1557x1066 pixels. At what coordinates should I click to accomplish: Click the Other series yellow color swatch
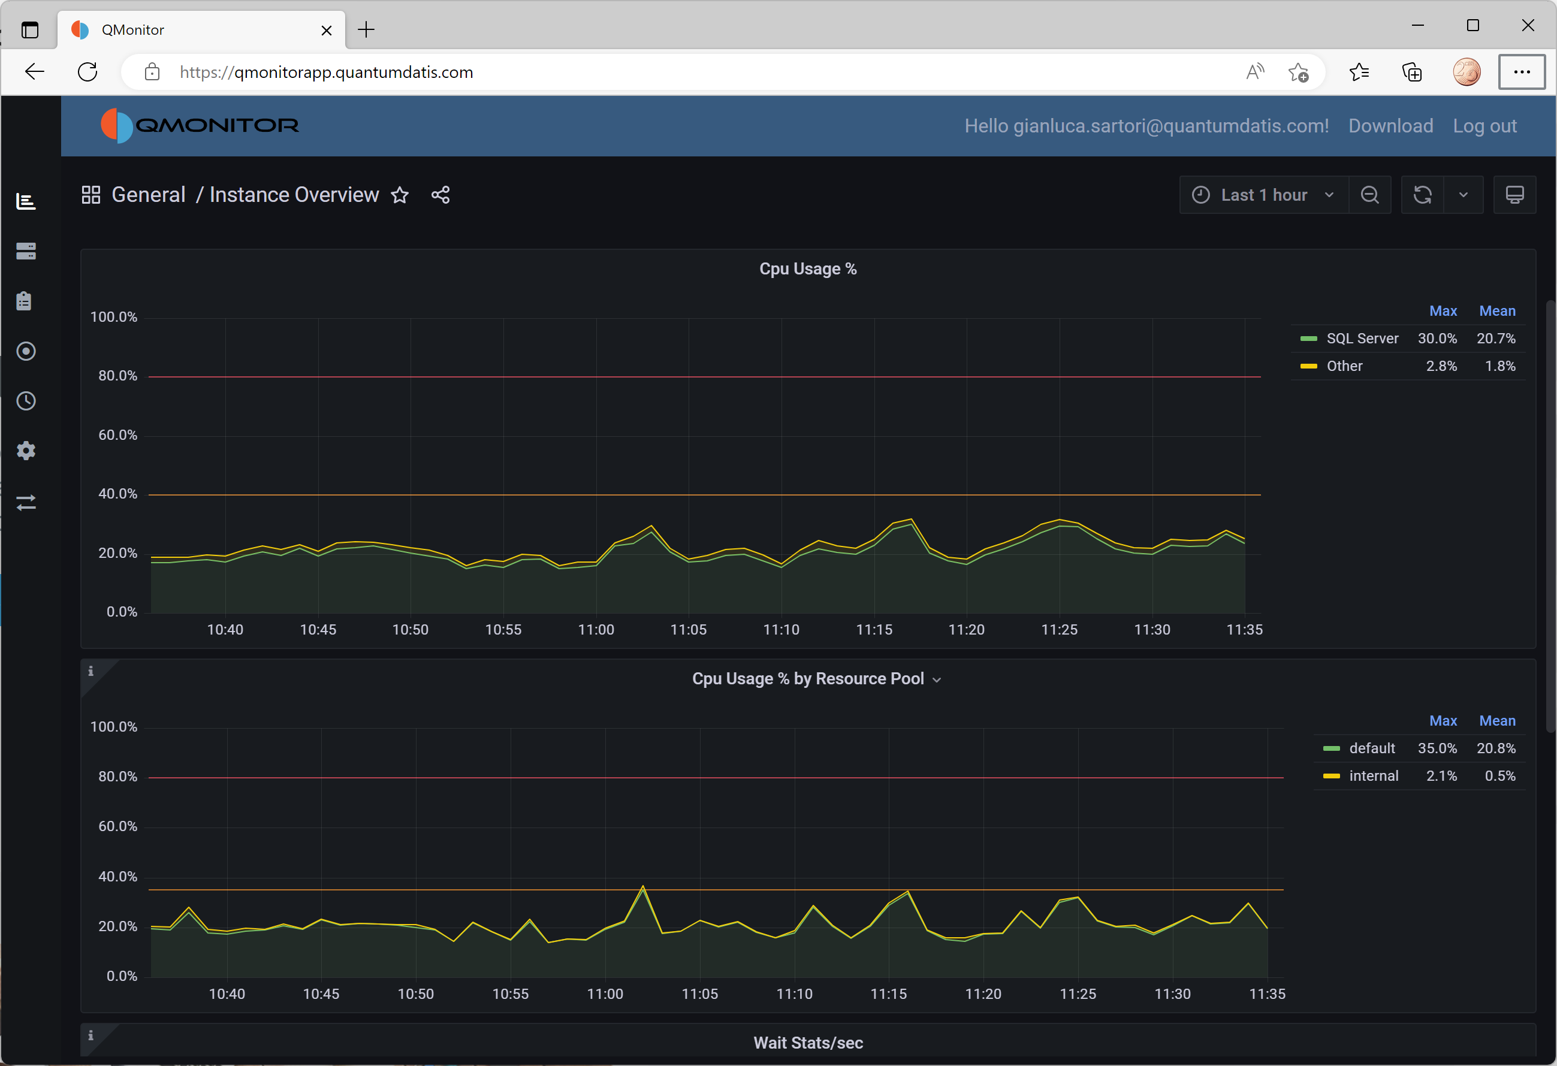[x=1308, y=367]
